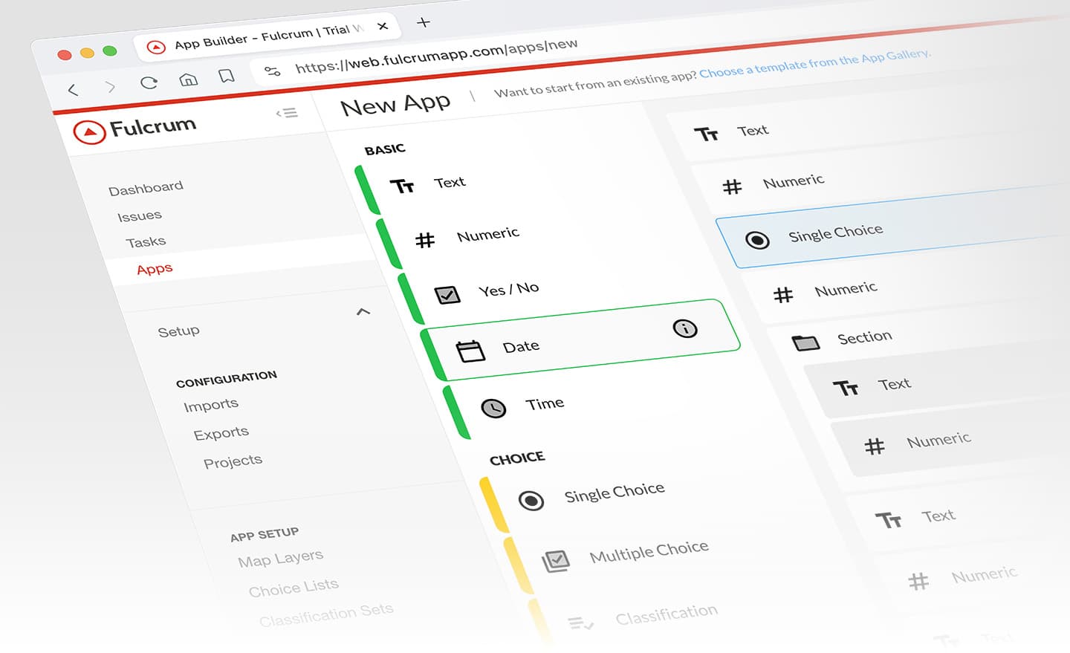
Task: Click the browser home icon
Action: tap(189, 79)
